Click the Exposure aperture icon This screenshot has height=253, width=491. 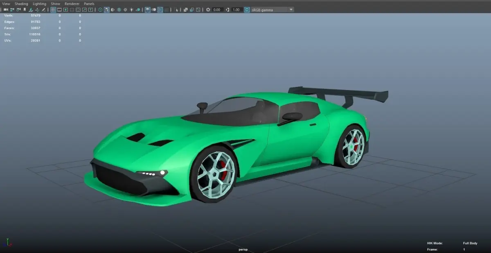[x=208, y=9]
